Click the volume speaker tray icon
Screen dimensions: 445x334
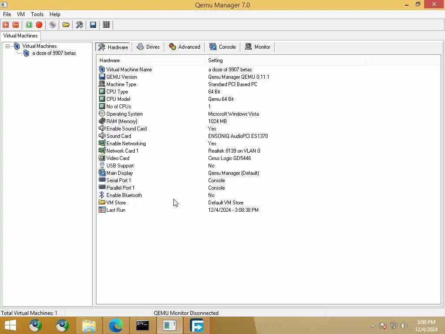pyautogui.click(x=404, y=325)
